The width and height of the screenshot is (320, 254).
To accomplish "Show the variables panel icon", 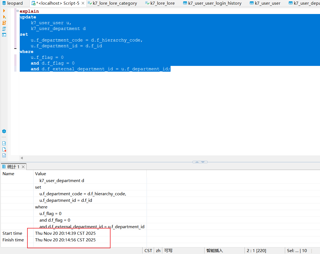I will [x=4, y=155].
